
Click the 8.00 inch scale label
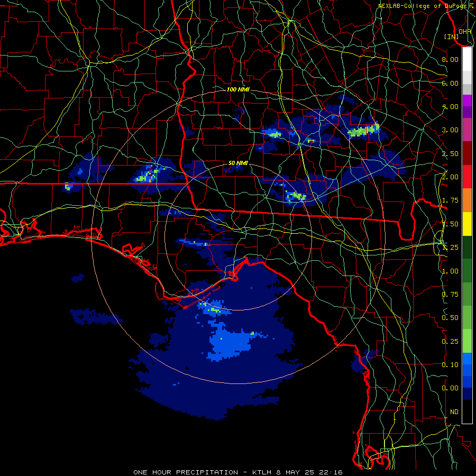[450, 59]
